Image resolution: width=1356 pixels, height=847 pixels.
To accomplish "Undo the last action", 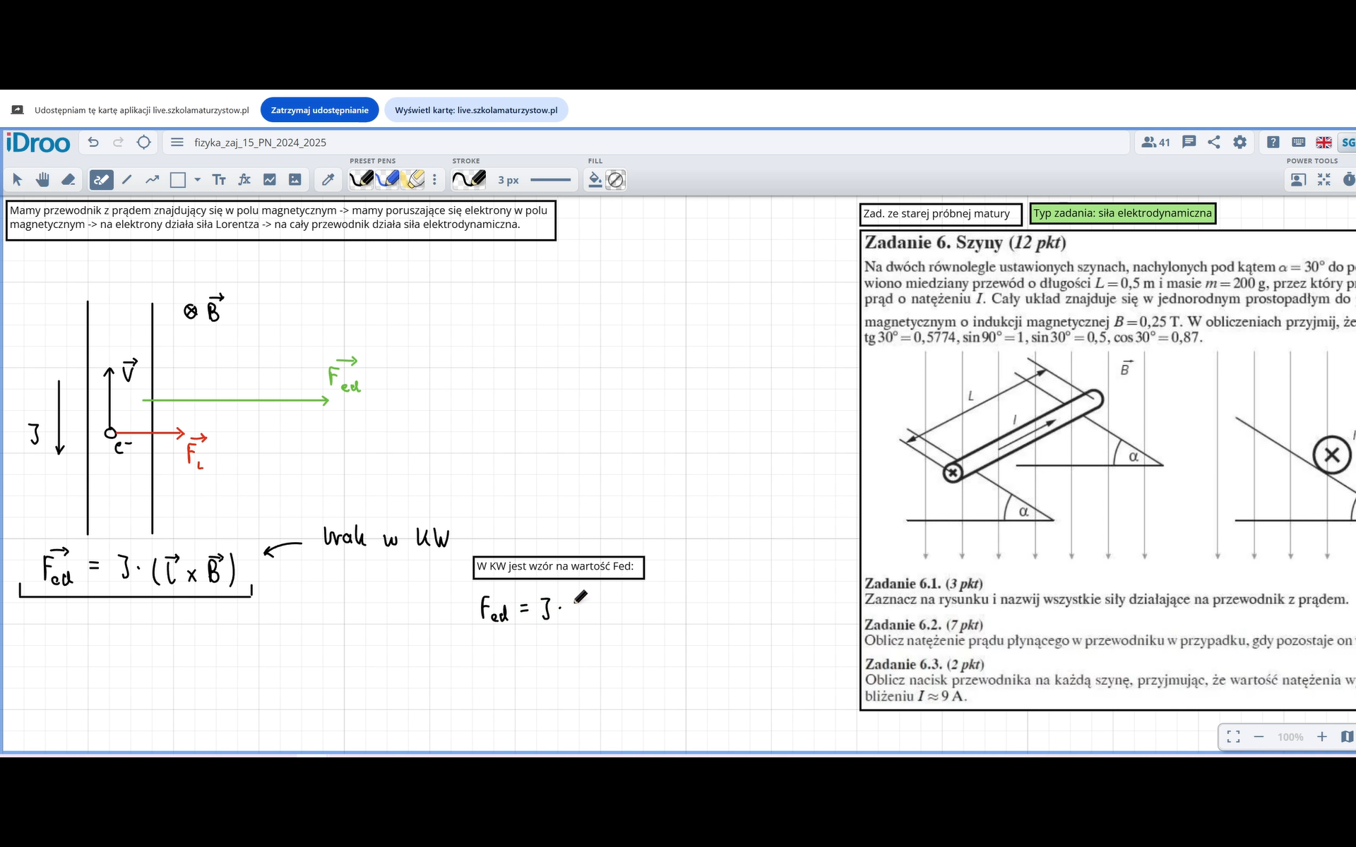I will click(93, 143).
